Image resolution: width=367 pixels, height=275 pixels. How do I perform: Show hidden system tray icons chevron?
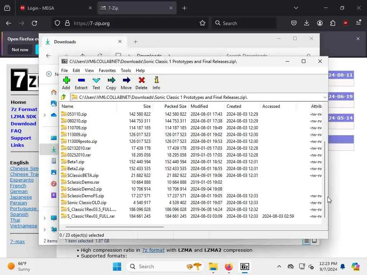[279, 266]
